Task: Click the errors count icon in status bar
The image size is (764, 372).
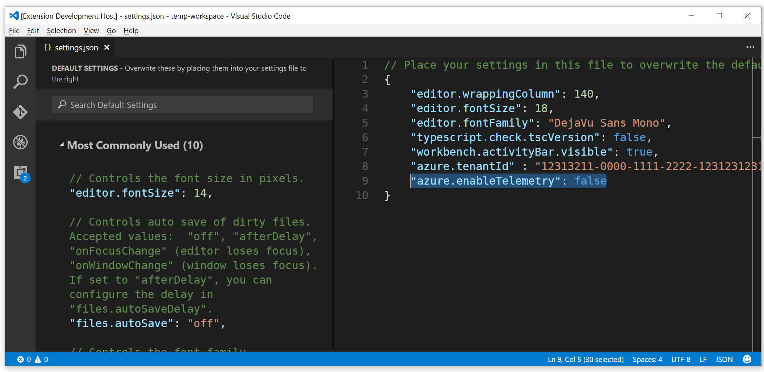Action: [21, 360]
